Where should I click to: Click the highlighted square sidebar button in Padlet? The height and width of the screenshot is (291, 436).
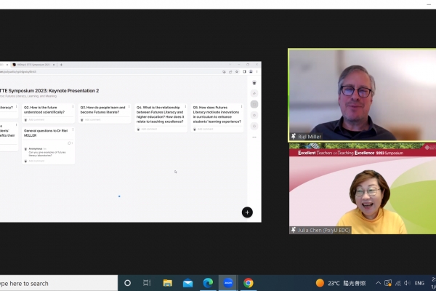pyautogui.click(x=254, y=104)
